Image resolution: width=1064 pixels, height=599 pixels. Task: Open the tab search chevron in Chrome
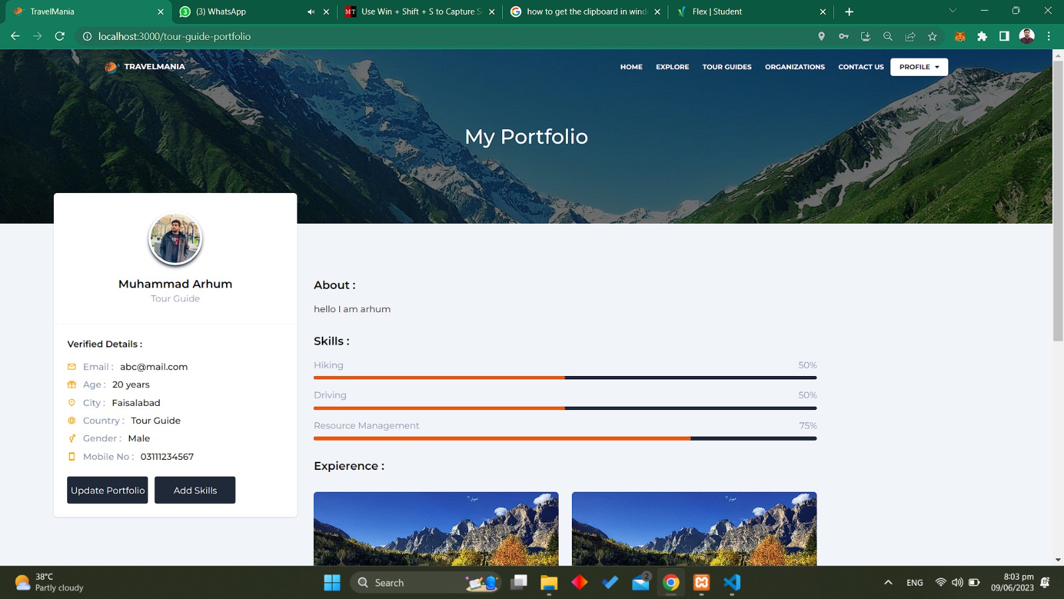point(952,11)
